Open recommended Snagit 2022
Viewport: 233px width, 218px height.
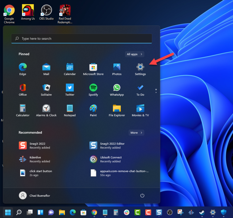click(x=35, y=145)
